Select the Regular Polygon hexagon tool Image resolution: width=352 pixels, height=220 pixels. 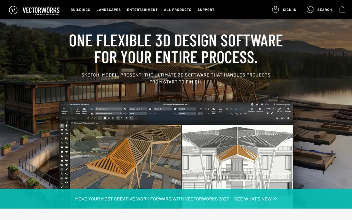click(67, 165)
